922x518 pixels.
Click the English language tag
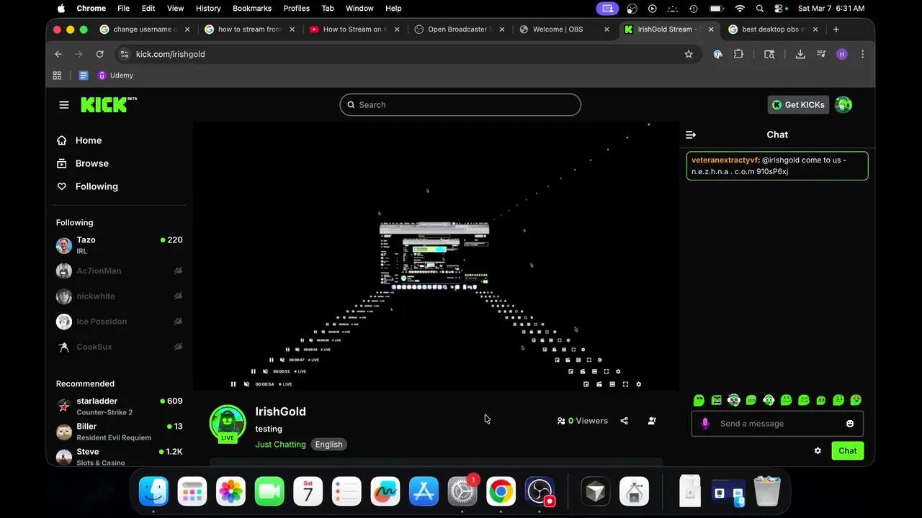(328, 445)
